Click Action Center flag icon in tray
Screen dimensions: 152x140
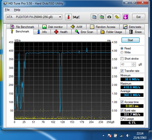(110, 136)
